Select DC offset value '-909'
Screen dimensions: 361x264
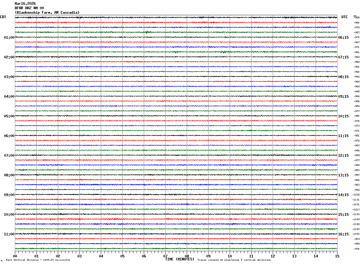[x=357, y=239]
